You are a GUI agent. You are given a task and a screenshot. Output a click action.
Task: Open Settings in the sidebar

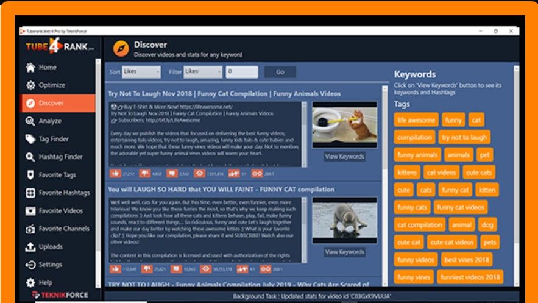coord(58,265)
